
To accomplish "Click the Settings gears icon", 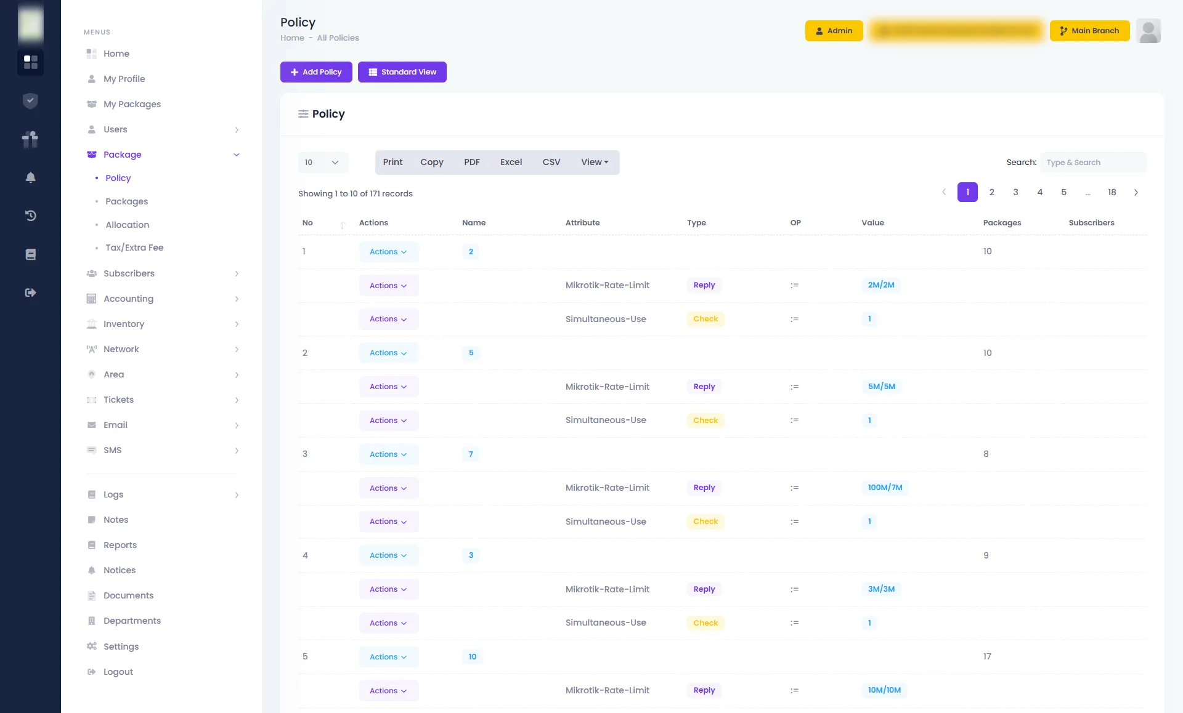I will click(92, 647).
